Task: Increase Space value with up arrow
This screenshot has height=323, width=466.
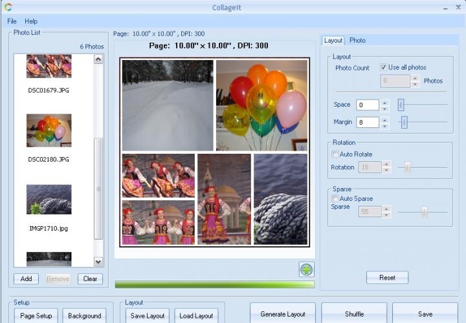Action: (384, 102)
